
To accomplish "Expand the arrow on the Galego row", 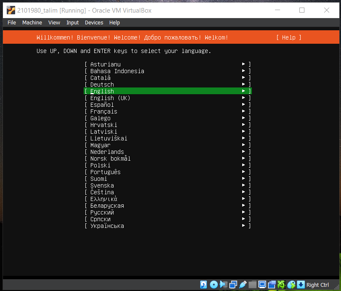I will point(243,118).
